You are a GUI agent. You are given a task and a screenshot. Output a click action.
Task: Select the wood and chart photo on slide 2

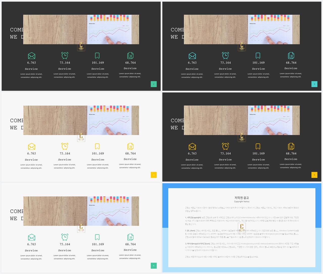(81, 29)
